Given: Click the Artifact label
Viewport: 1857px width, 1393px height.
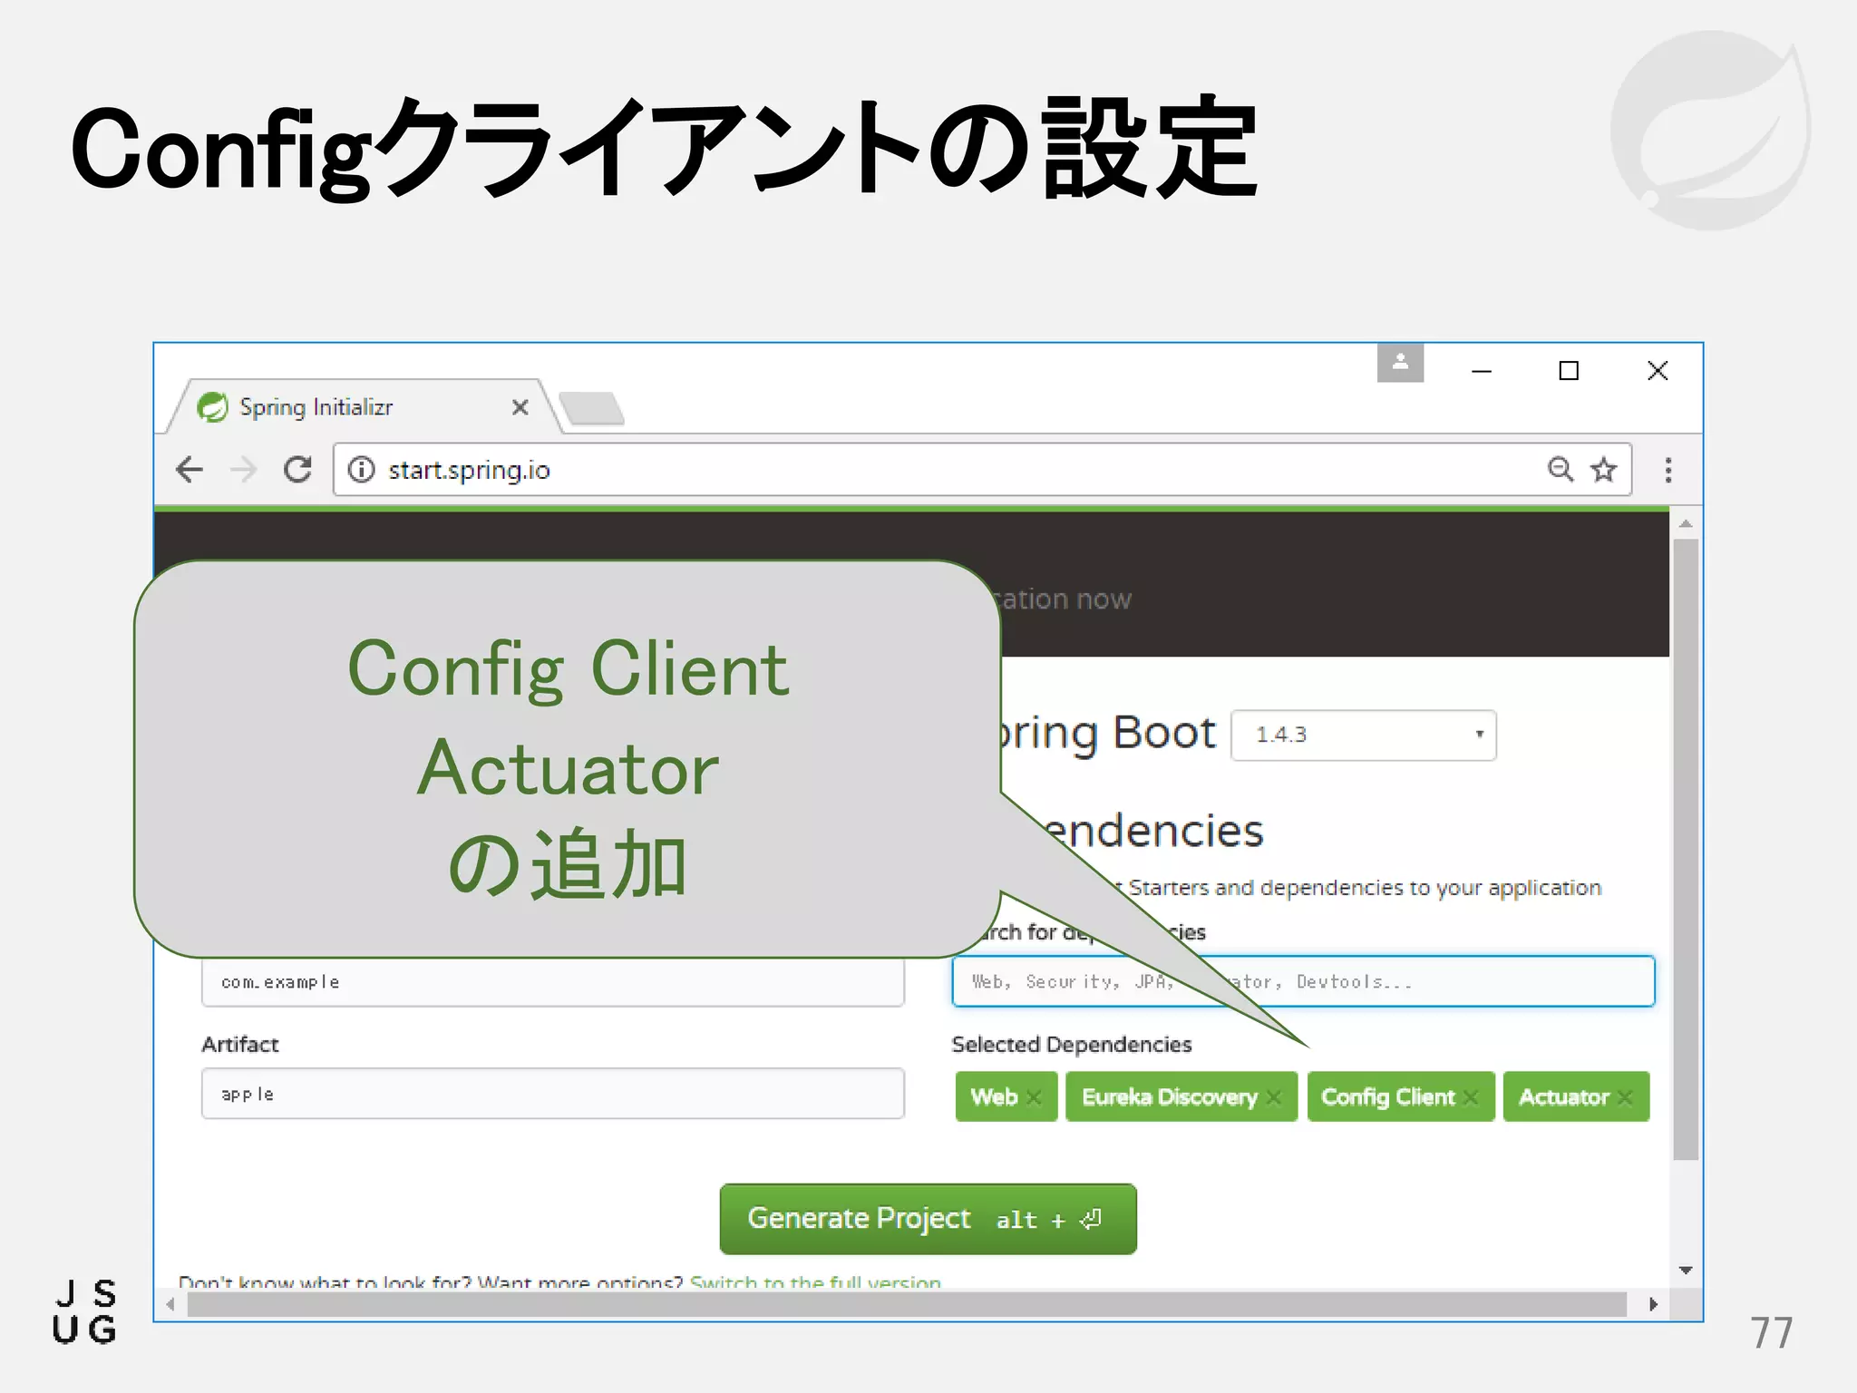Looking at the screenshot, I should point(240,1044).
